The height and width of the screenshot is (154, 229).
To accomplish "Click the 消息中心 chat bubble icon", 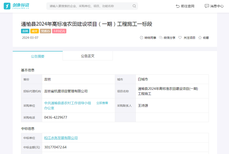I will tap(207, 6).
